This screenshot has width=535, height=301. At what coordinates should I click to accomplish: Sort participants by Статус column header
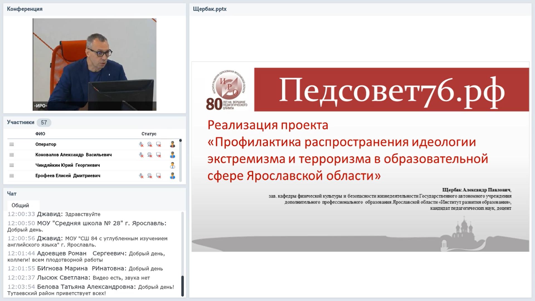(x=149, y=134)
